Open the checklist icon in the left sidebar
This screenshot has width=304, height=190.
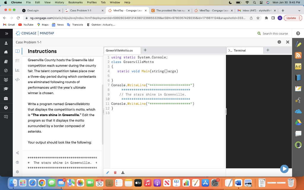coord(17,61)
